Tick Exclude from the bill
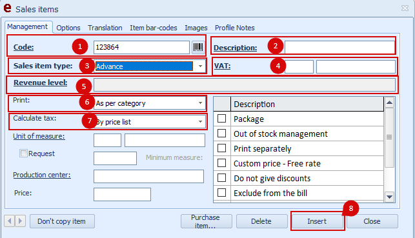This screenshot has width=415, height=238. [x=221, y=192]
